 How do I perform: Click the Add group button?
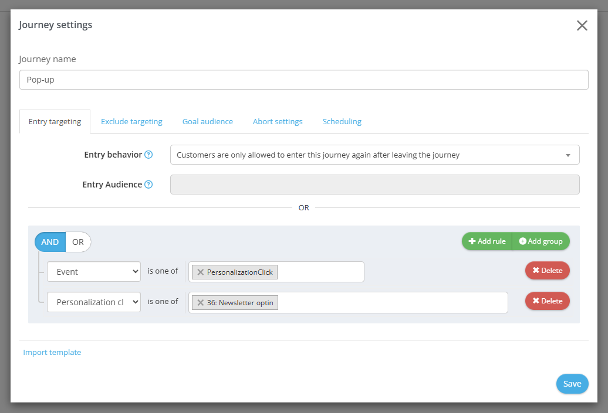[x=541, y=241]
